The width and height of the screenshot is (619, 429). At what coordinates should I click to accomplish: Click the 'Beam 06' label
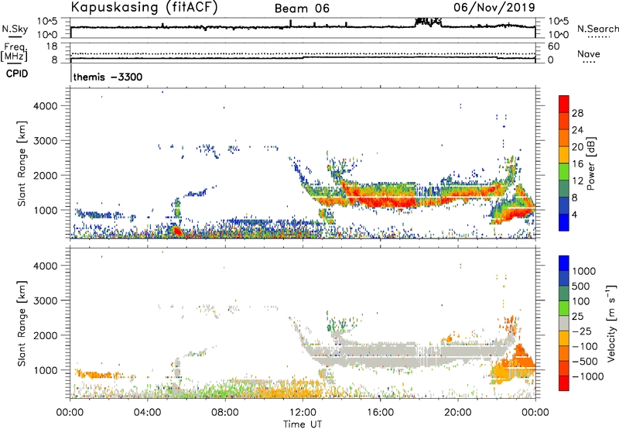pos(302,9)
